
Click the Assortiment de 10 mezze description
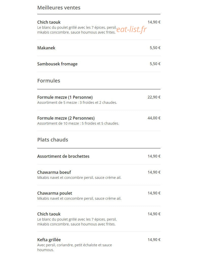pos(78,123)
